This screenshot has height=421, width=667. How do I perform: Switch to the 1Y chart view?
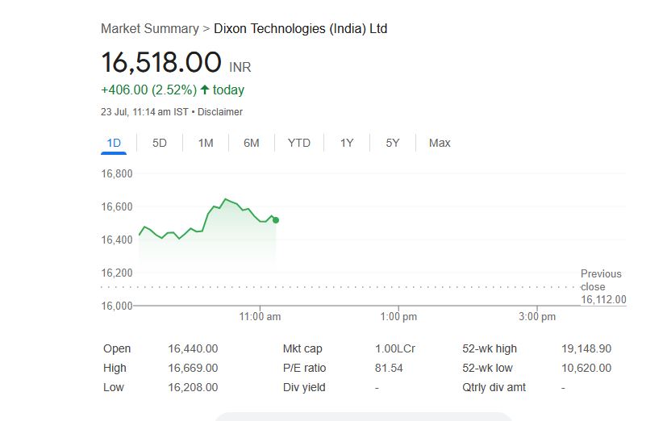[347, 144]
